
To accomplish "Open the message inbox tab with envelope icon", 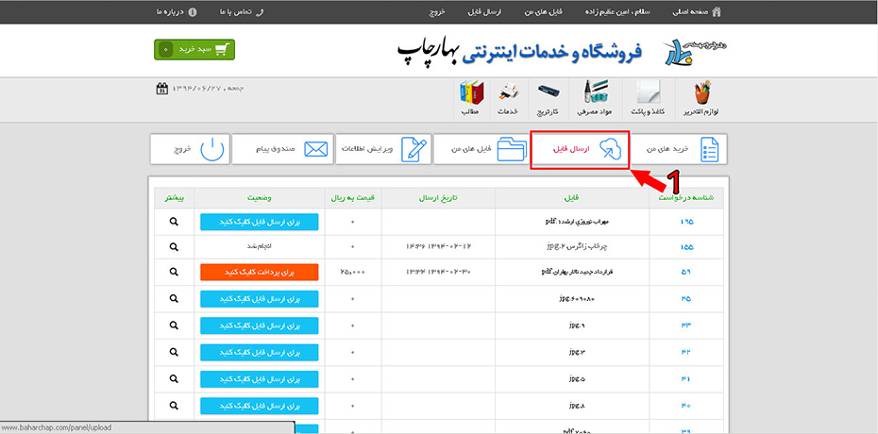I will click(280, 150).
